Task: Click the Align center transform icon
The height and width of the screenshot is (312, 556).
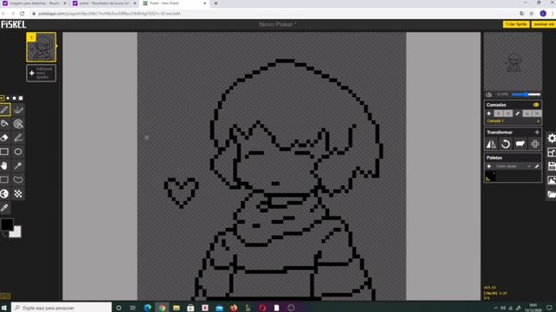Action: pyautogui.click(x=535, y=144)
